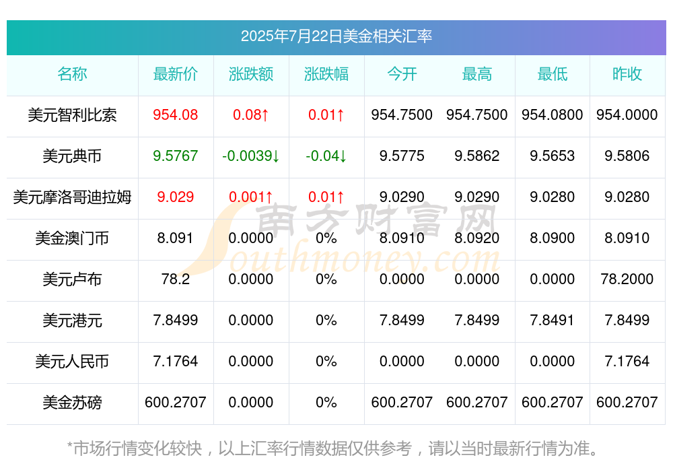673x470 pixels.
Task: Click the 今开 column header
Action: 402,74
